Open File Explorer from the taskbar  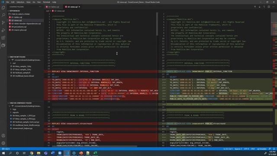(39, 153)
